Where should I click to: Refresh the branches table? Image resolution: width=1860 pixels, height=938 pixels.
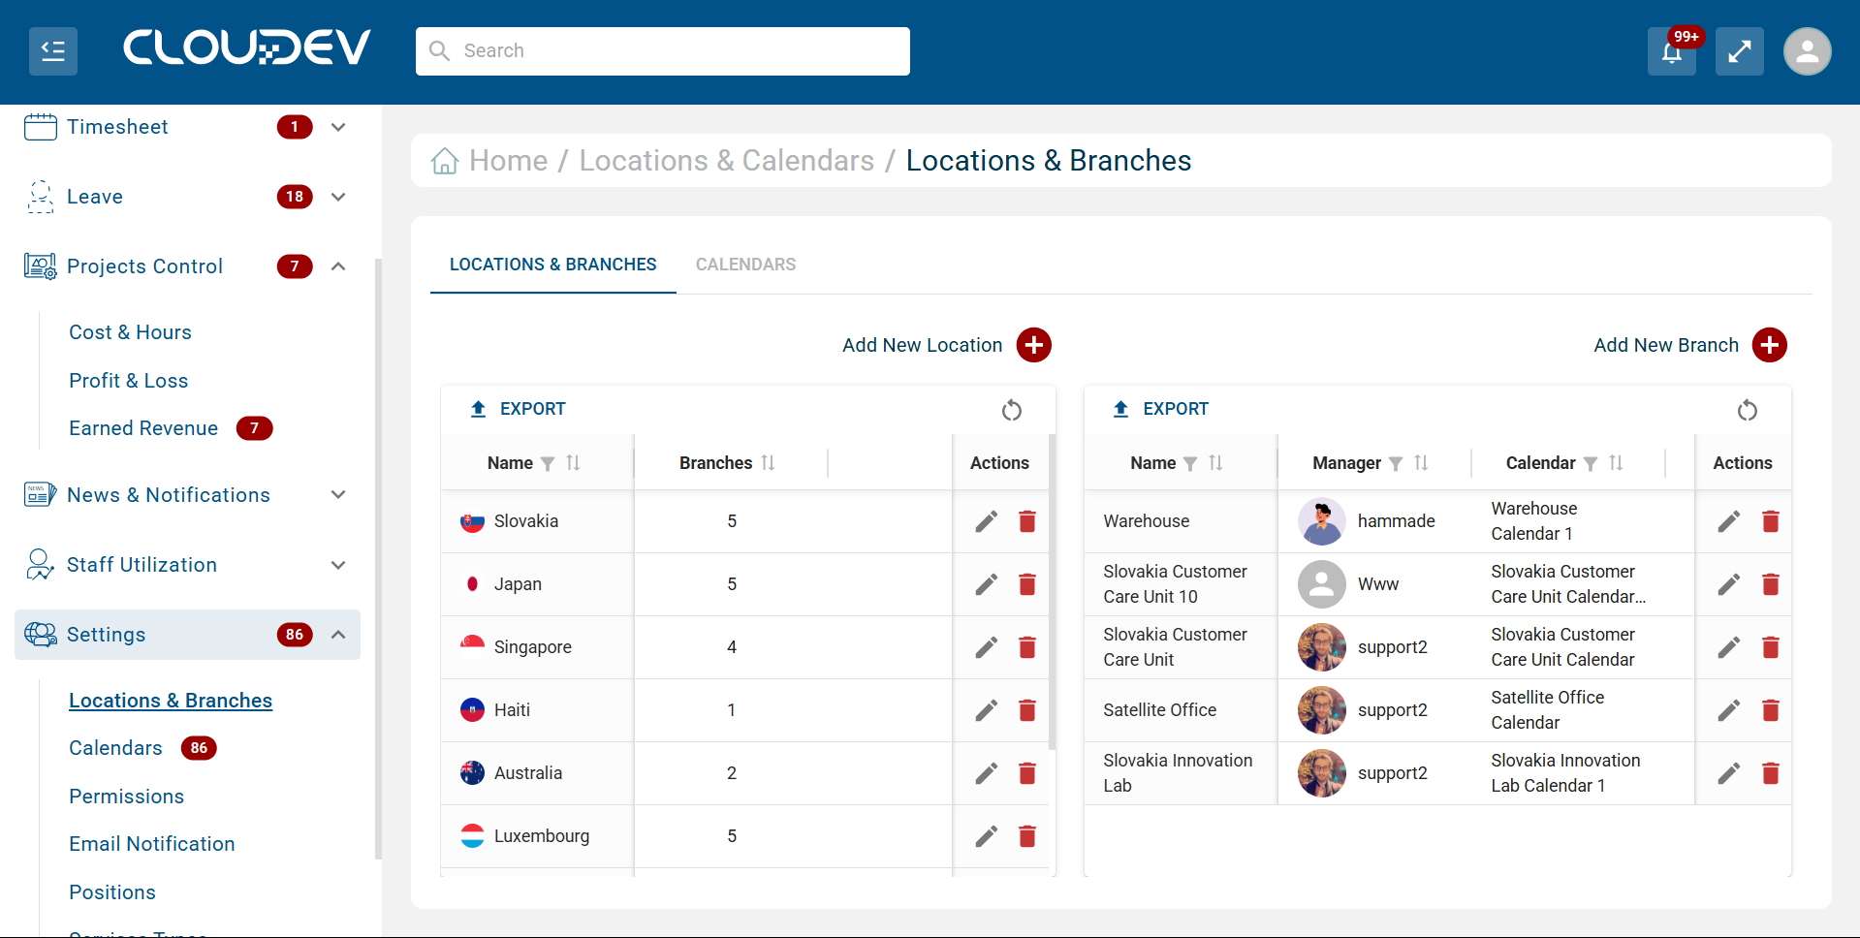pyautogui.click(x=1748, y=410)
